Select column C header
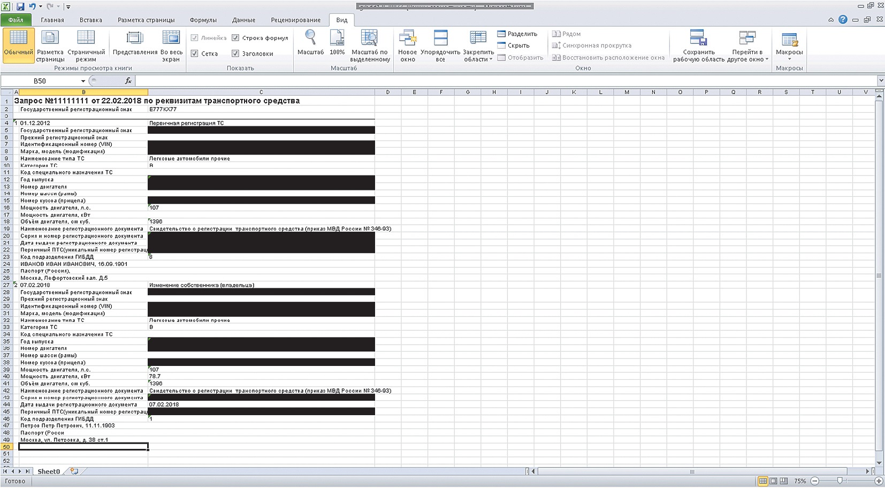The height and width of the screenshot is (489, 885). tap(261, 92)
